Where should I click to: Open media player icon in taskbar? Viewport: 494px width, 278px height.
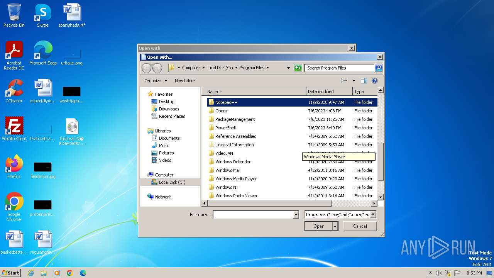(57, 273)
